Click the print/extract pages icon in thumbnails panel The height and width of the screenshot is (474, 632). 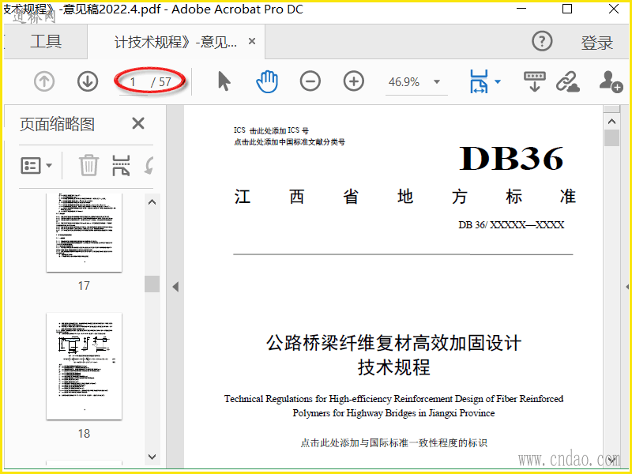[121, 165]
